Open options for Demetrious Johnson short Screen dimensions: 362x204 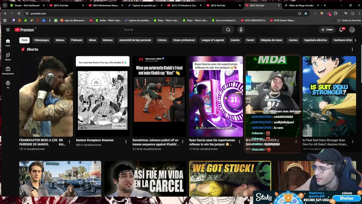183,142
